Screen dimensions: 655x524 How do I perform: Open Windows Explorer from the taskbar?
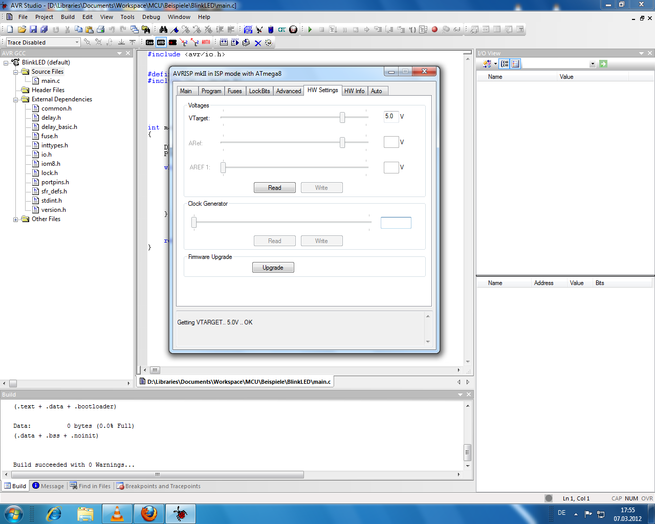[x=85, y=513]
